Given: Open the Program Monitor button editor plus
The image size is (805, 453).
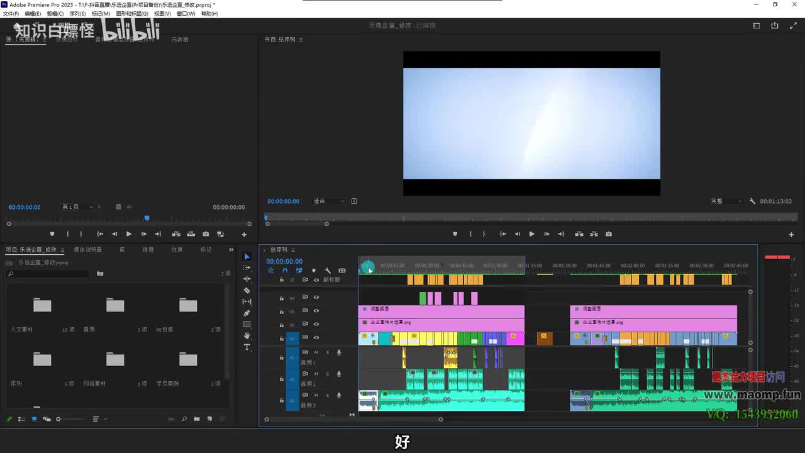Looking at the screenshot, I should (791, 235).
